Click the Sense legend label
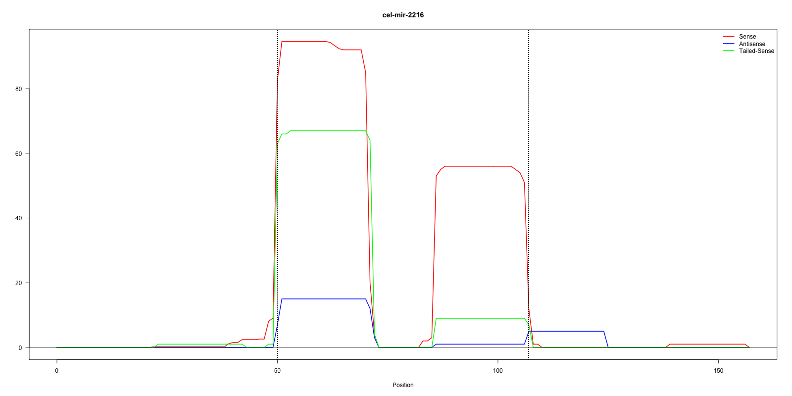Screen dimensions: 792x396 coord(747,37)
